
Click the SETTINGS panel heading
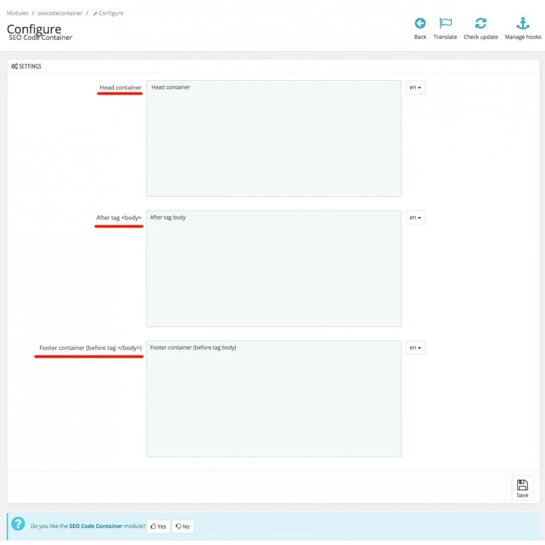pos(30,66)
